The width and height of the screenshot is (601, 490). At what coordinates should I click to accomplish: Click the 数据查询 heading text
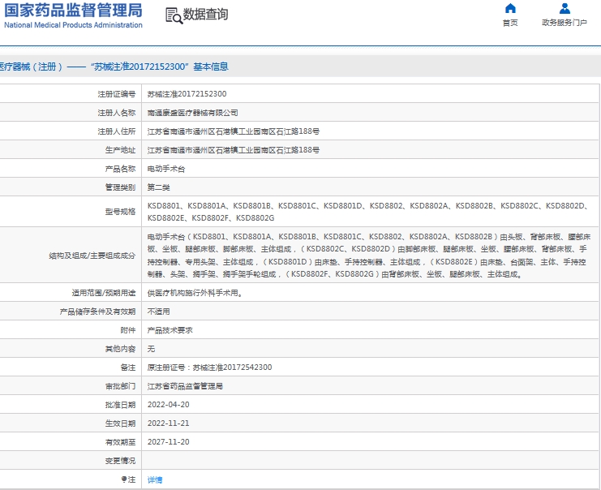pyautogui.click(x=206, y=15)
